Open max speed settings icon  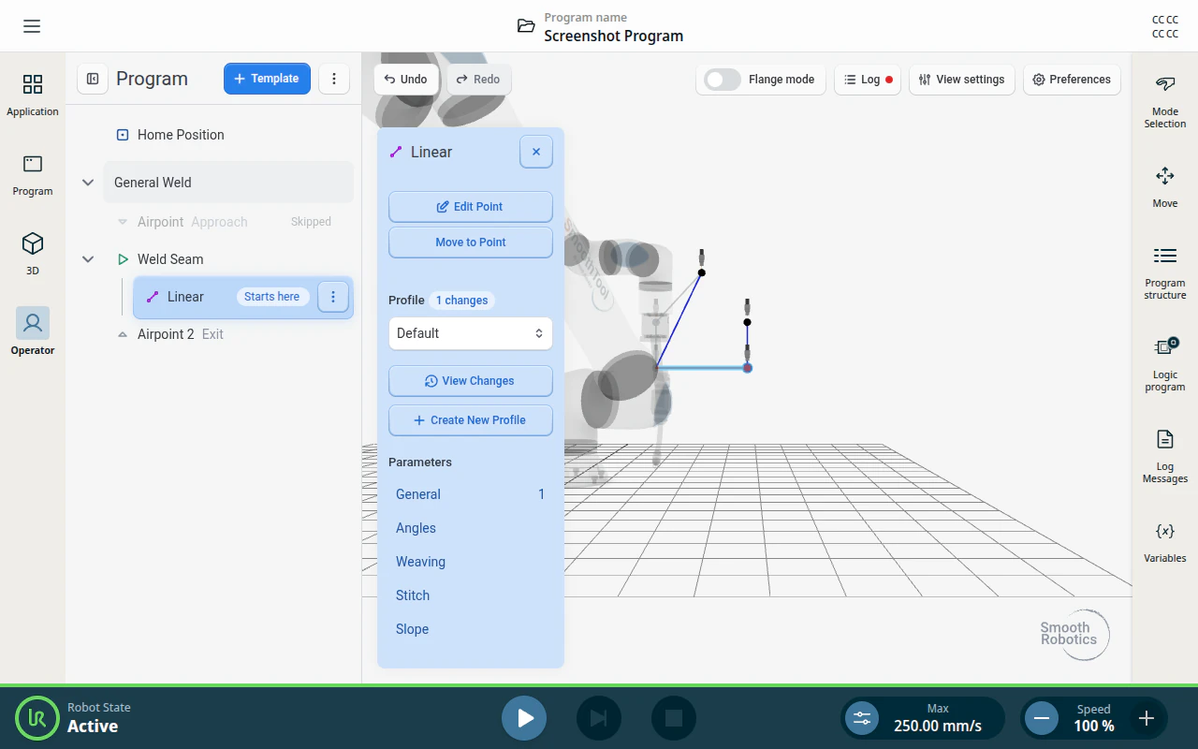click(x=862, y=719)
